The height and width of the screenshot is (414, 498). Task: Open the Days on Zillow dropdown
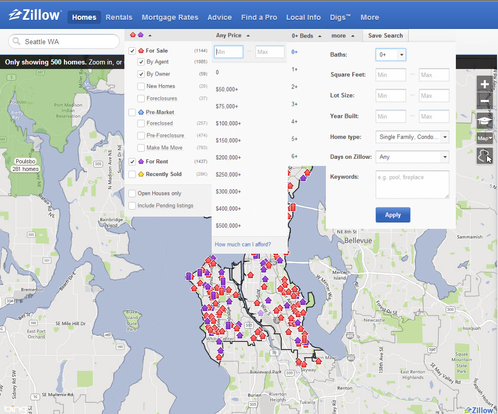[x=412, y=157]
